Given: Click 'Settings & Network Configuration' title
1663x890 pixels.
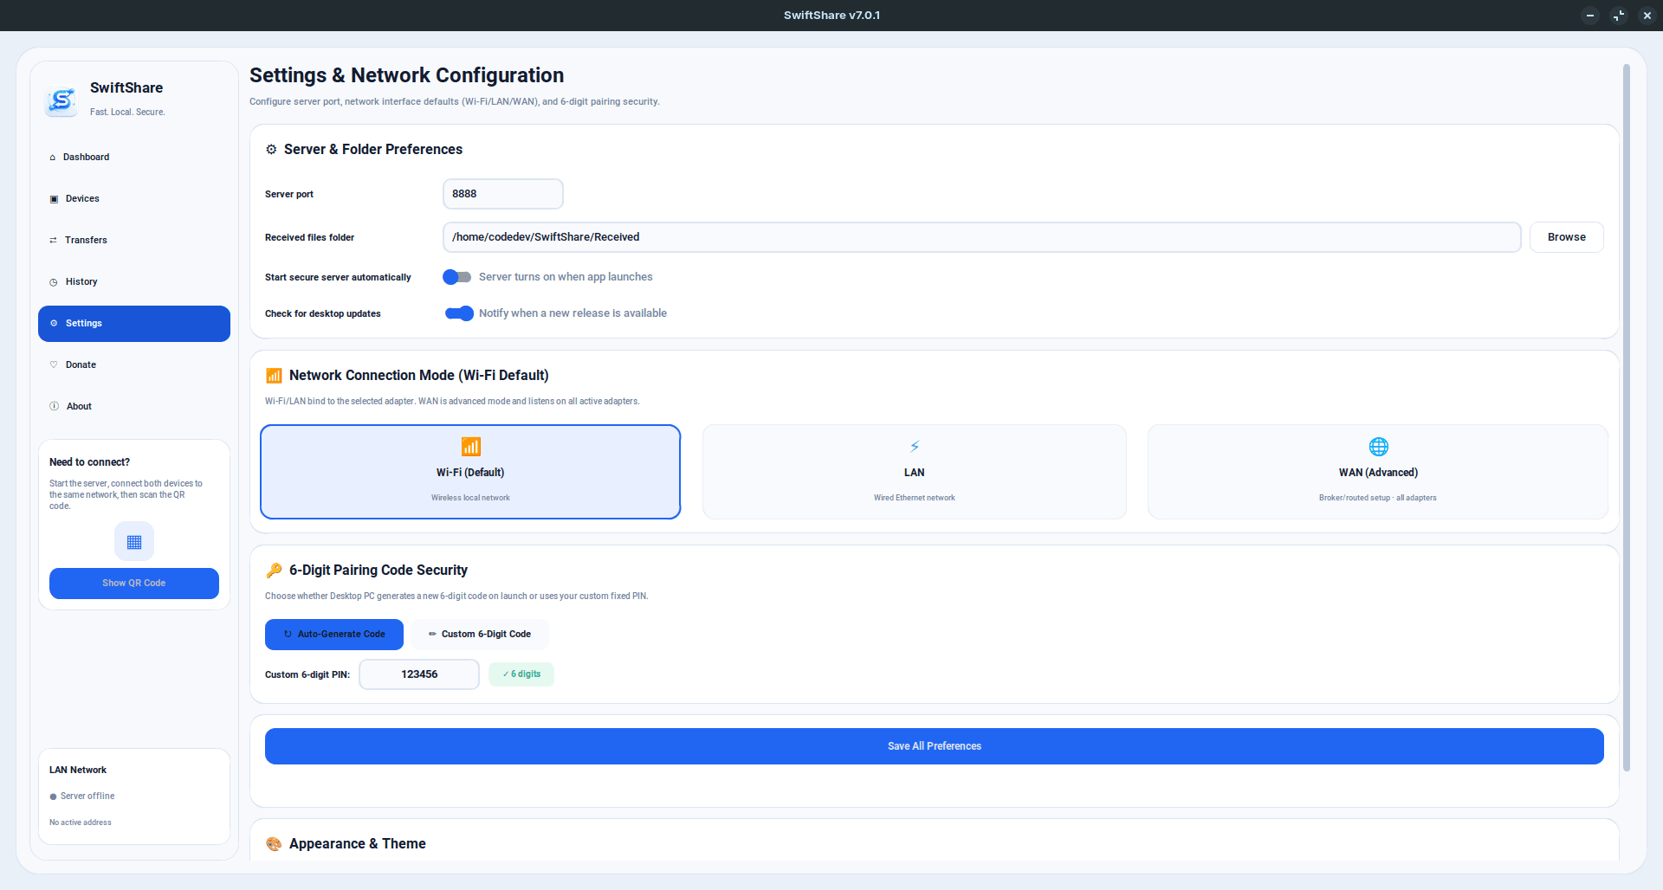Looking at the screenshot, I should [x=407, y=75].
